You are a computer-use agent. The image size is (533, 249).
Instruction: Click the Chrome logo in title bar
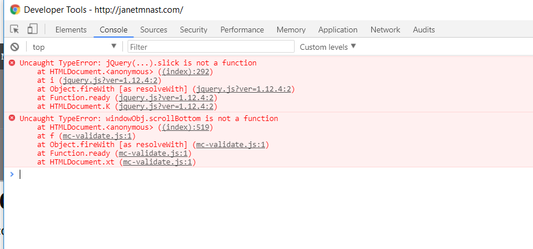tap(15, 10)
